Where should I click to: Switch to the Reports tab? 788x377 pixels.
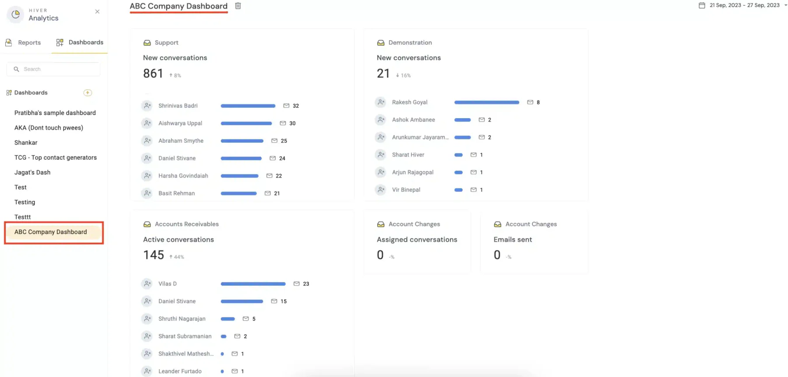click(x=23, y=42)
